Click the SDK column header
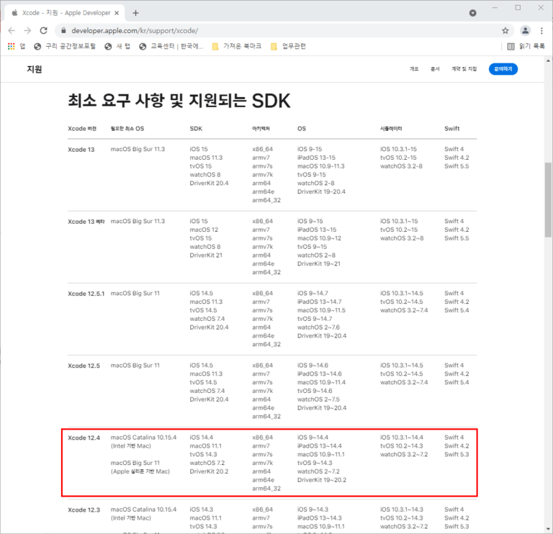Viewport: 553px width, 534px height. pyautogui.click(x=196, y=129)
